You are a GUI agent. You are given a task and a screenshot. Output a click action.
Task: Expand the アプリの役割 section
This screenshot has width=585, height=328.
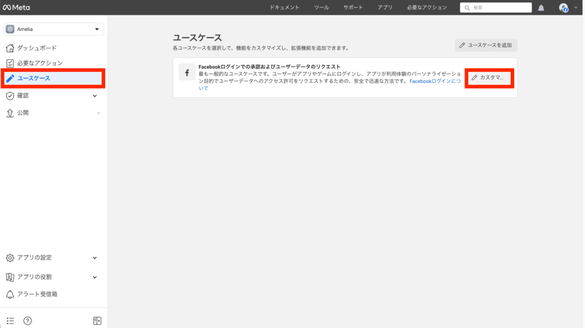pyautogui.click(x=95, y=277)
